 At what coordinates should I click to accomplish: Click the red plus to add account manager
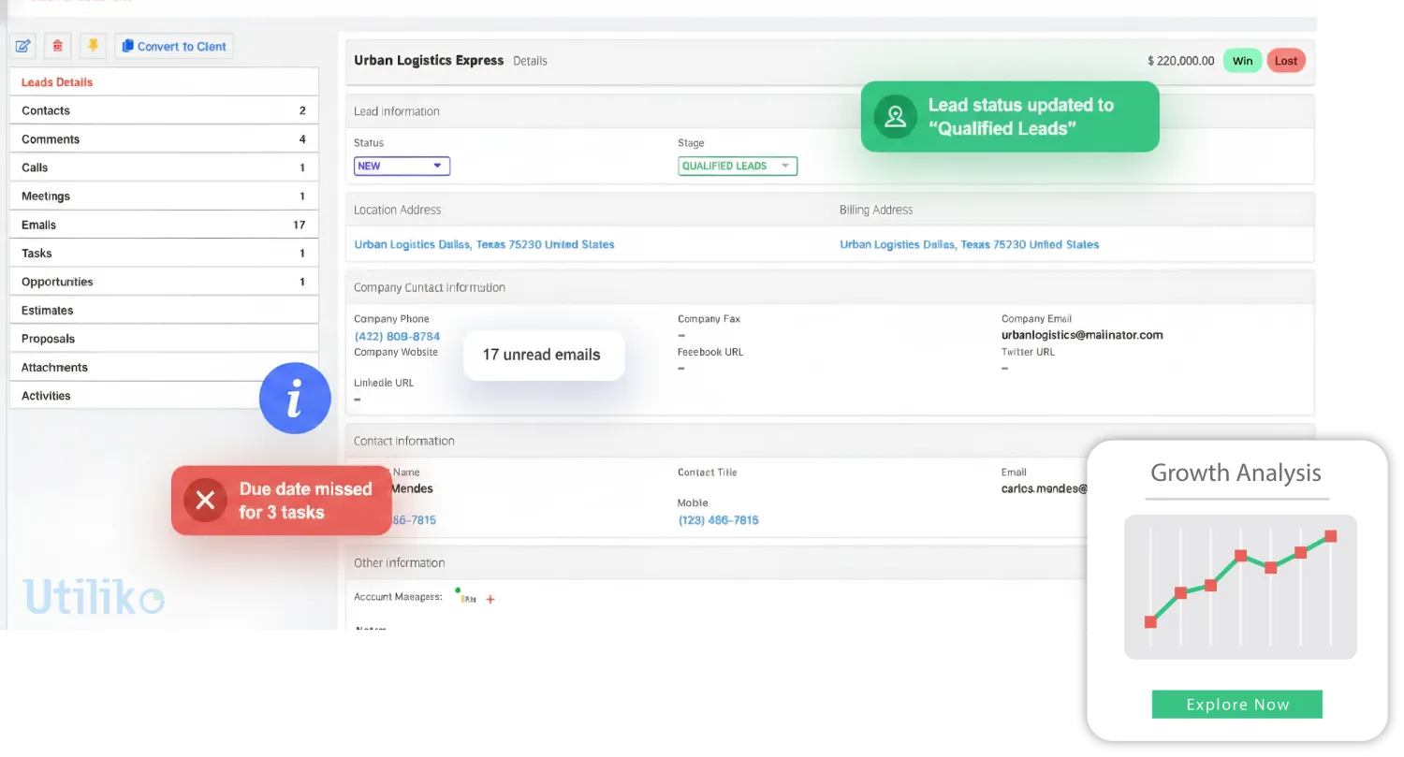coord(490,599)
